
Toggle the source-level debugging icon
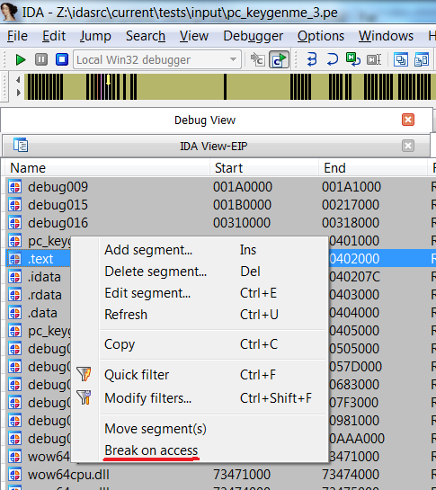click(x=279, y=59)
